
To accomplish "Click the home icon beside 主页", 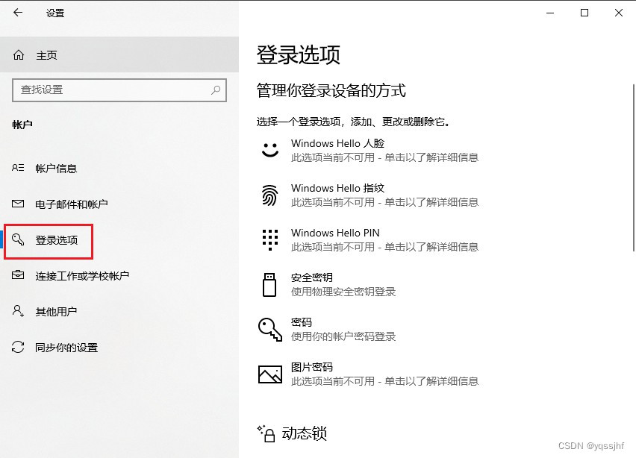I will click(x=19, y=54).
